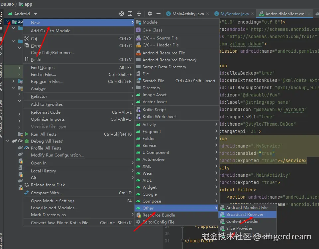
Task: Click the Debug 'All Tests' bug icon
Action: click(x=27, y=141)
